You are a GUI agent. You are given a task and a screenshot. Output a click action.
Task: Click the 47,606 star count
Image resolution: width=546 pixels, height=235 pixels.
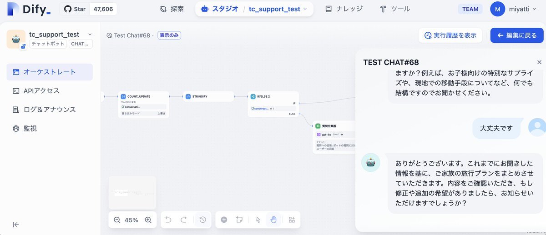pos(103,9)
